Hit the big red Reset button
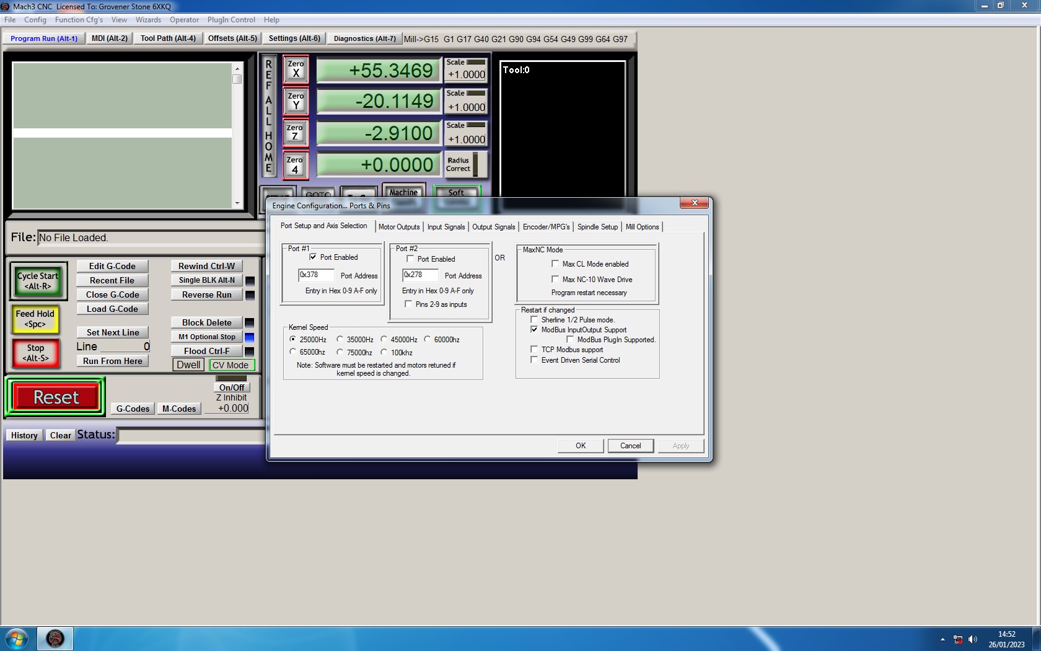The image size is (1041, 651). pyautogui.click(x=56, y=397)
